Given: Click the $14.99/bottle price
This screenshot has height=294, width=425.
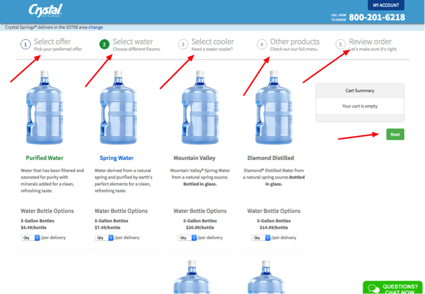Looking at the screenshot, I should coord(274,228).
